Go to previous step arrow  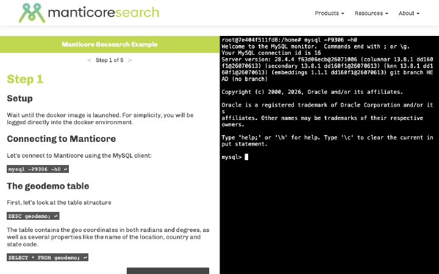pos(89,60)
